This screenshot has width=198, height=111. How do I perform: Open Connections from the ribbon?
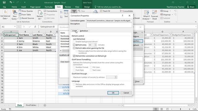pyautogui.click(x=50, y=11)
